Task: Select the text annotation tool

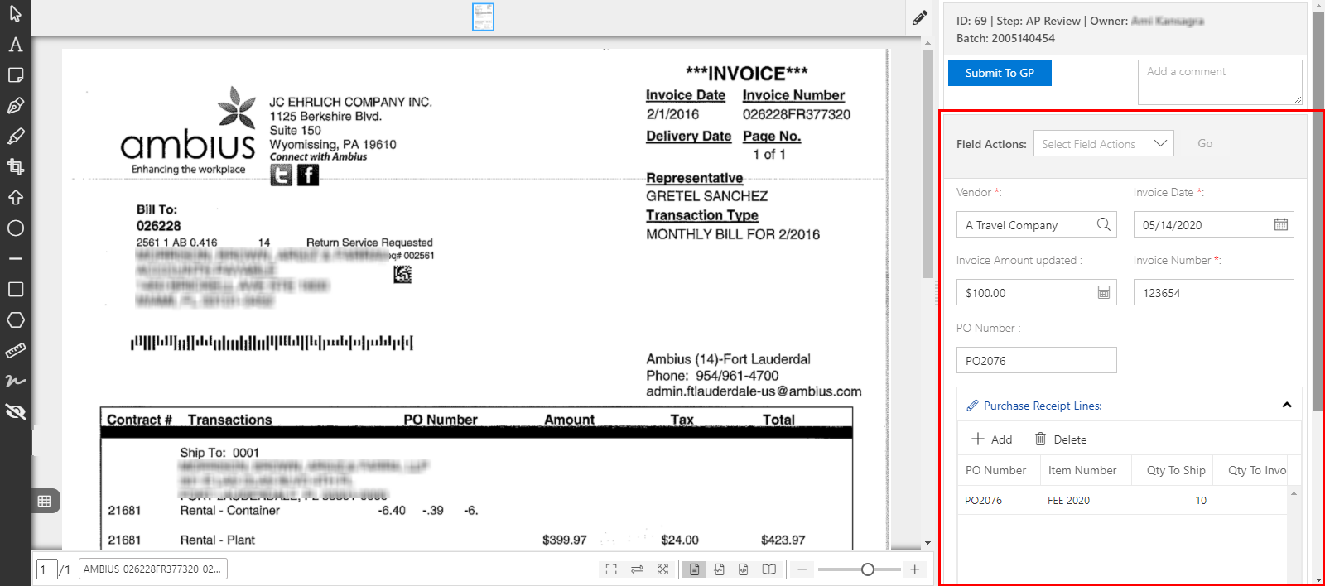Action: click(x=16, y=45)
